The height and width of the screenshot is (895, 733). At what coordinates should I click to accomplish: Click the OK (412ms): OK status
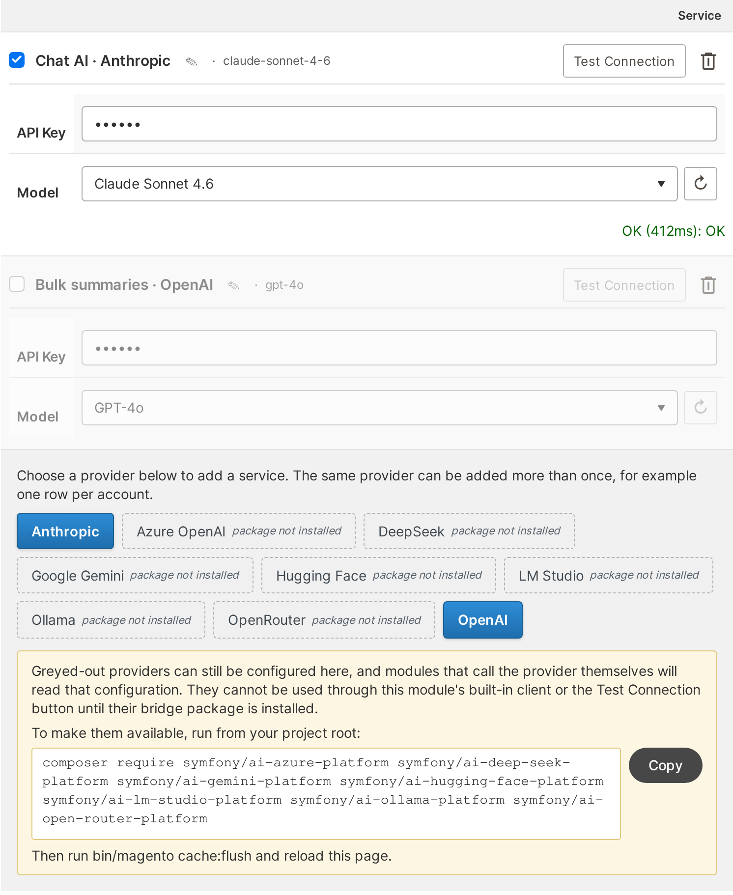[673, 231]
